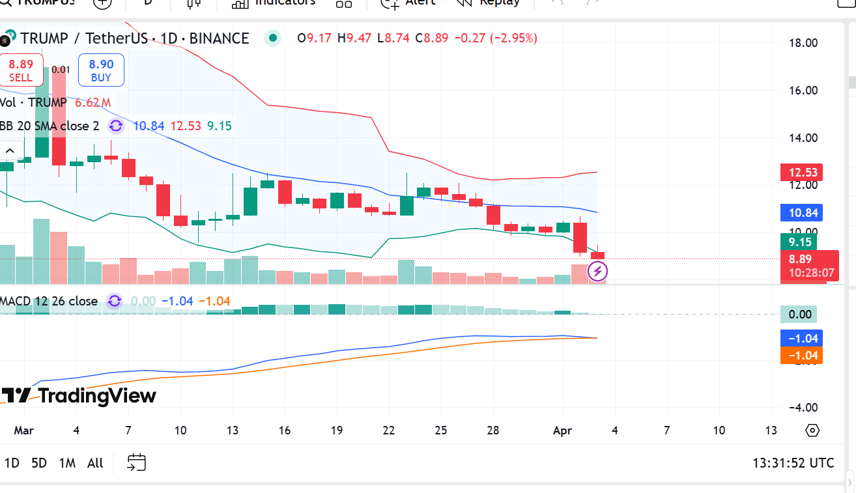
Task: Click the compare or add symbol plus icon
Action: pos(102,3)
